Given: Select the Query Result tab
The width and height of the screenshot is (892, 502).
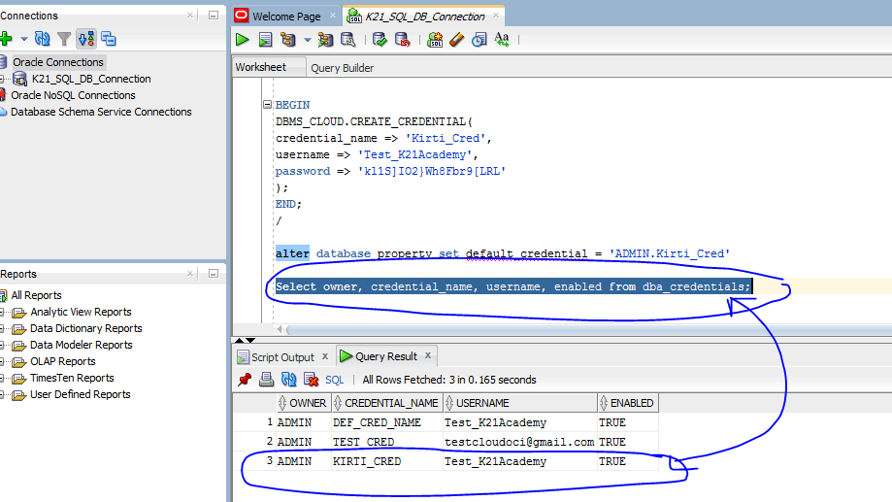Looking at the screenshot, I should [386, 356].
